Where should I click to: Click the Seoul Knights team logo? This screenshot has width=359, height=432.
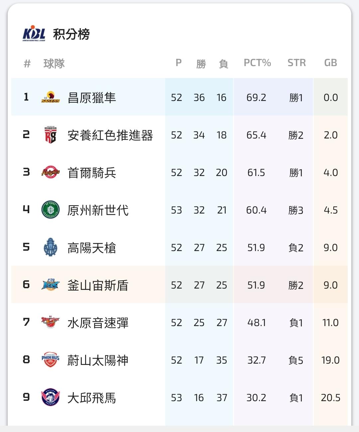point(51,172)
